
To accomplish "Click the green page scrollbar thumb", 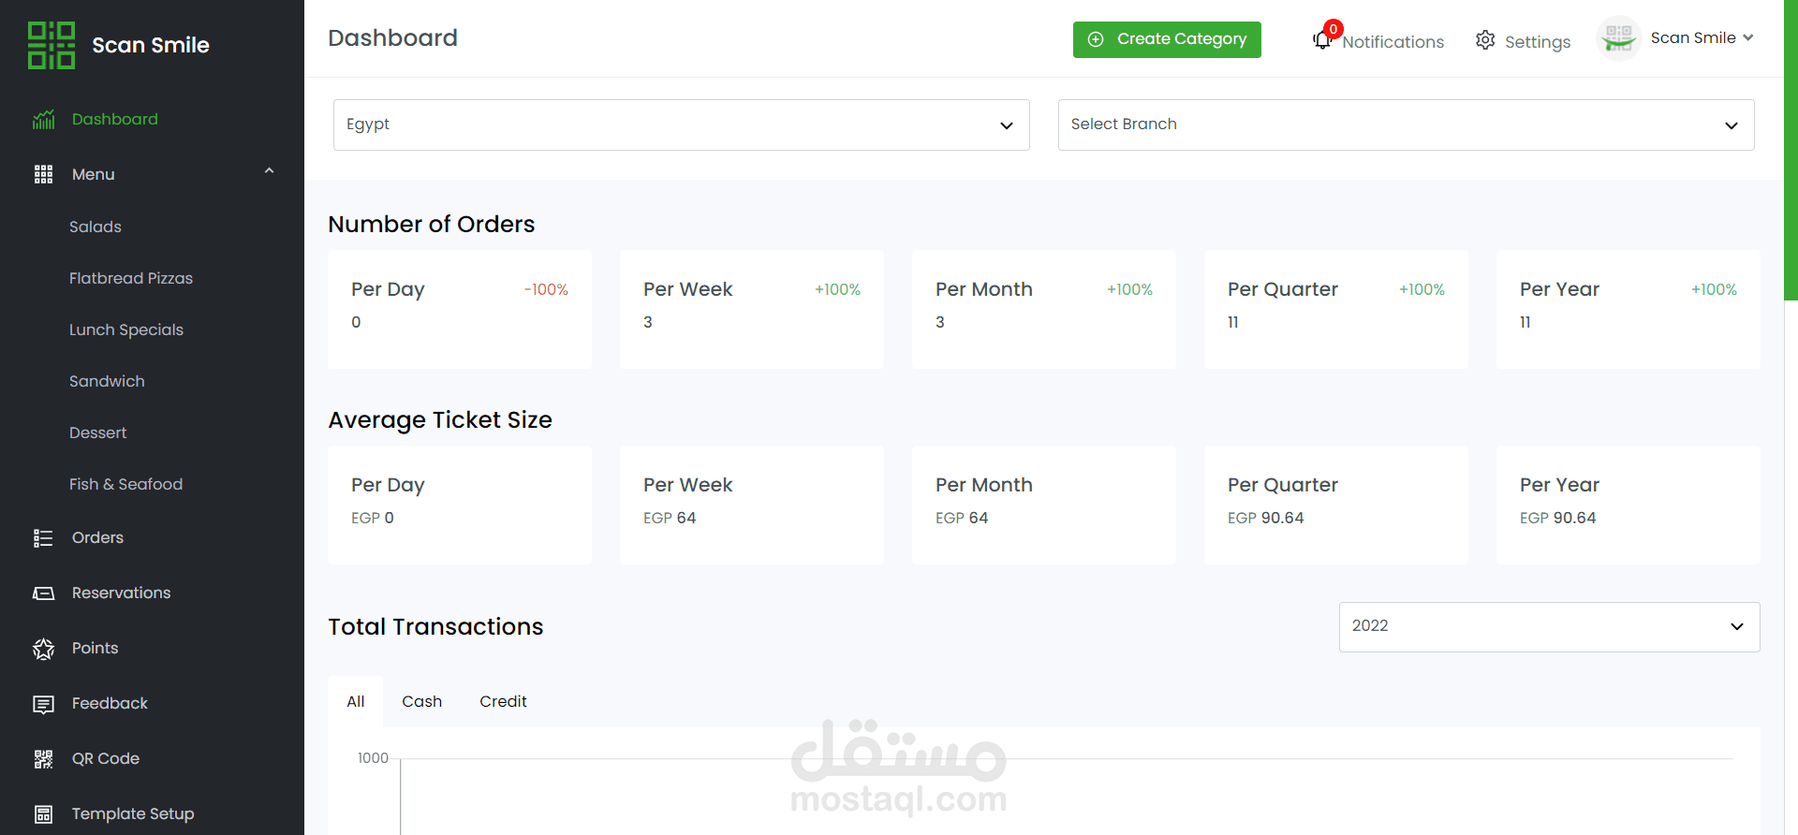I will pyautogui.click(x=1791, y=150).
